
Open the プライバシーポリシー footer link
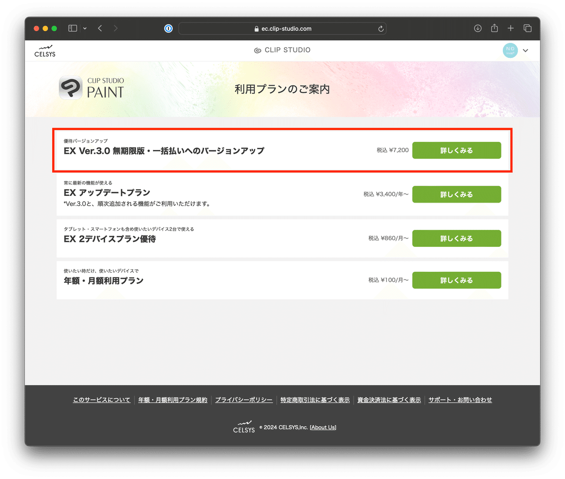[244, 399]
